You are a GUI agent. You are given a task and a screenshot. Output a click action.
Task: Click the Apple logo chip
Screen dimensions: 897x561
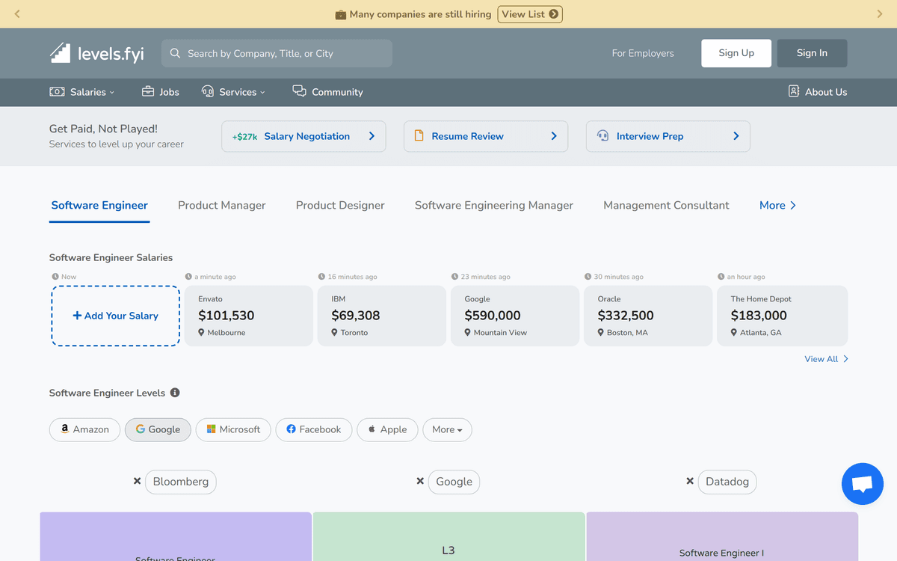tap(387, 429)
